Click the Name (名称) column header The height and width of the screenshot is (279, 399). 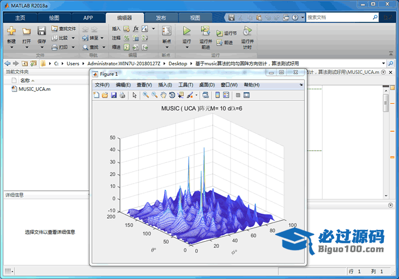pos(25,80)
